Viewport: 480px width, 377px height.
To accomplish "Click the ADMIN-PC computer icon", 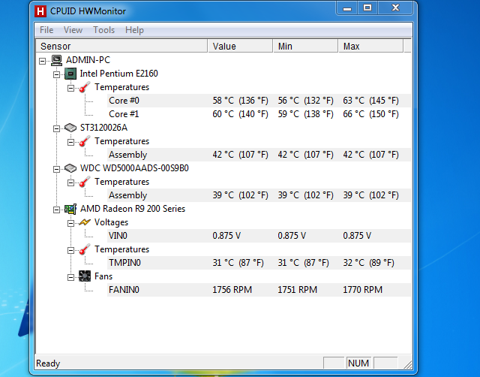I will [56, 60].
